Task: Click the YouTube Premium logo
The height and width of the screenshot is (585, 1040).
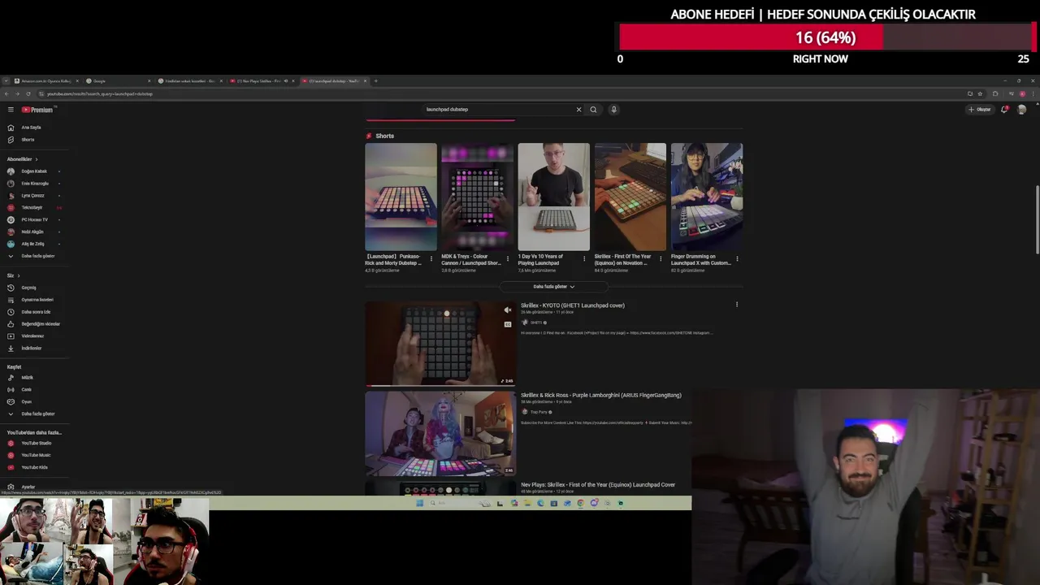Action: (x=37, y=110)
